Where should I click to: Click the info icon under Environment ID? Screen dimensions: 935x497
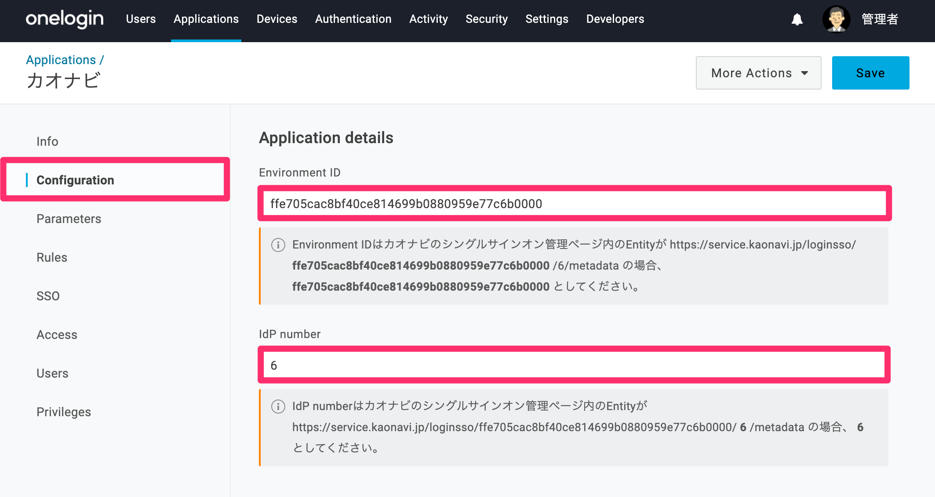coord(278,245)
